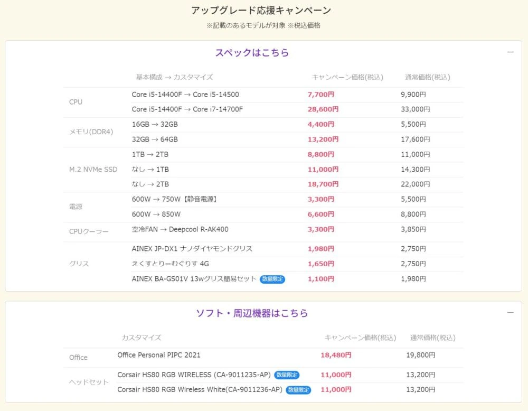Collapse the スペックはこちら section
This screenshot has width=528, height=411.
pyautogui.click(x=510, y=52)
